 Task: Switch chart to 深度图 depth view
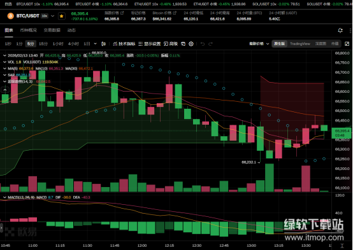pos(321,44)
